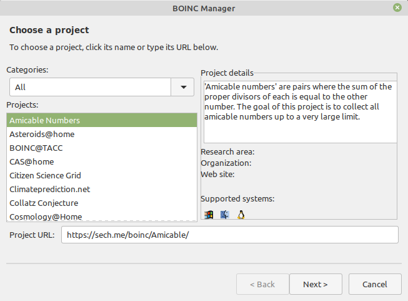Pick Citizen Science Grid project
The image size is (408, 301).
point(102,176)
